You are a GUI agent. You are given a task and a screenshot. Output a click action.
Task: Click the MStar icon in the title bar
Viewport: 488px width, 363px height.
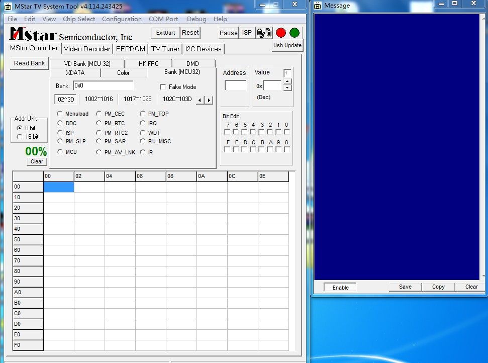[x=7, y=6]
